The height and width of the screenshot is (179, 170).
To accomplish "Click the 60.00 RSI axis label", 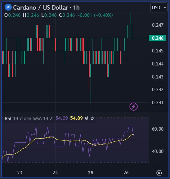I will (158, 129).
